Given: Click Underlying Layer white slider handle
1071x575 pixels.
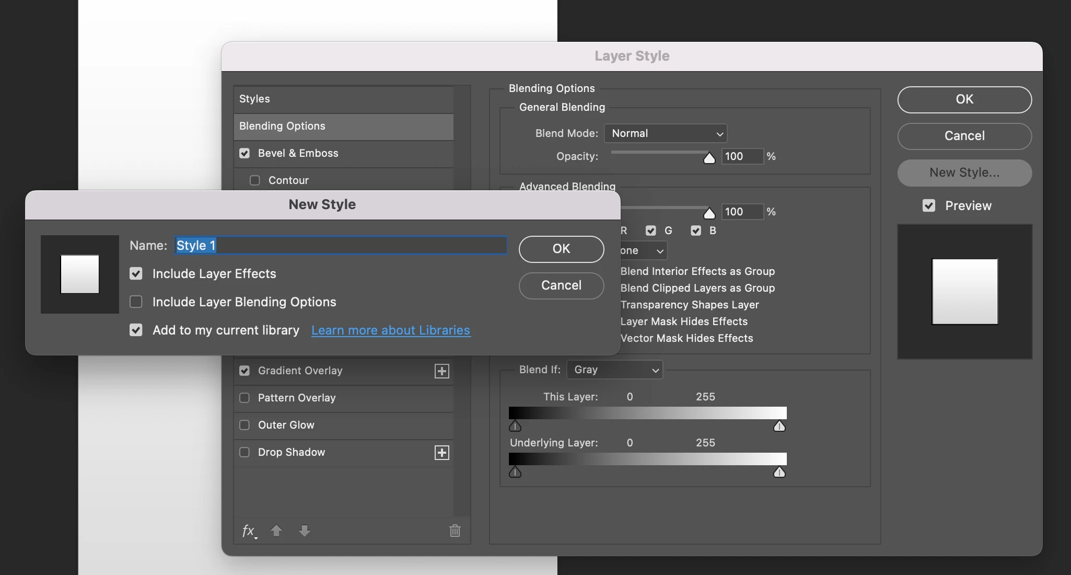Looking at the screenshot, I should tap(779, 473).
